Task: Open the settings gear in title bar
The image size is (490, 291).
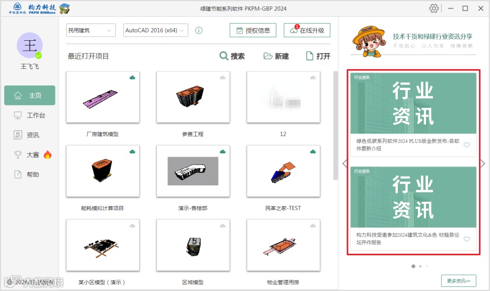Action: (434, 9)
